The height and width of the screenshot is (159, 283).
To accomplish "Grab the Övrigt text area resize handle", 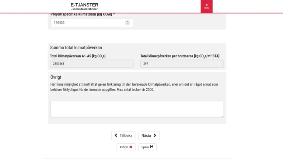I will pyautogui.click(x=222, y=116).
